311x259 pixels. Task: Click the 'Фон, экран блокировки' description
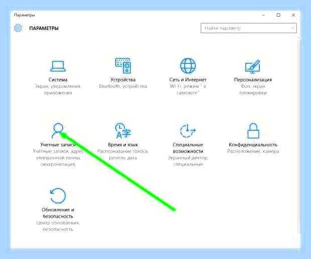tap(253, 89)
